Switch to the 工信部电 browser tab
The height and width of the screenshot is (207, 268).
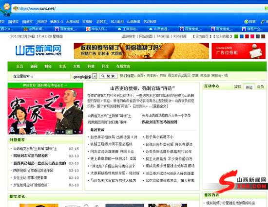(x=130, y=29)
